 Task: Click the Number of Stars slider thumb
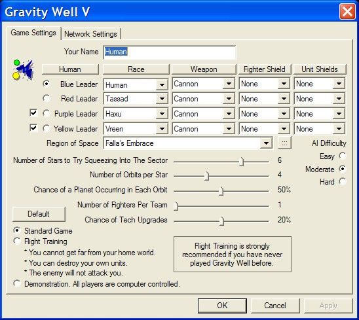coord(241,162)
